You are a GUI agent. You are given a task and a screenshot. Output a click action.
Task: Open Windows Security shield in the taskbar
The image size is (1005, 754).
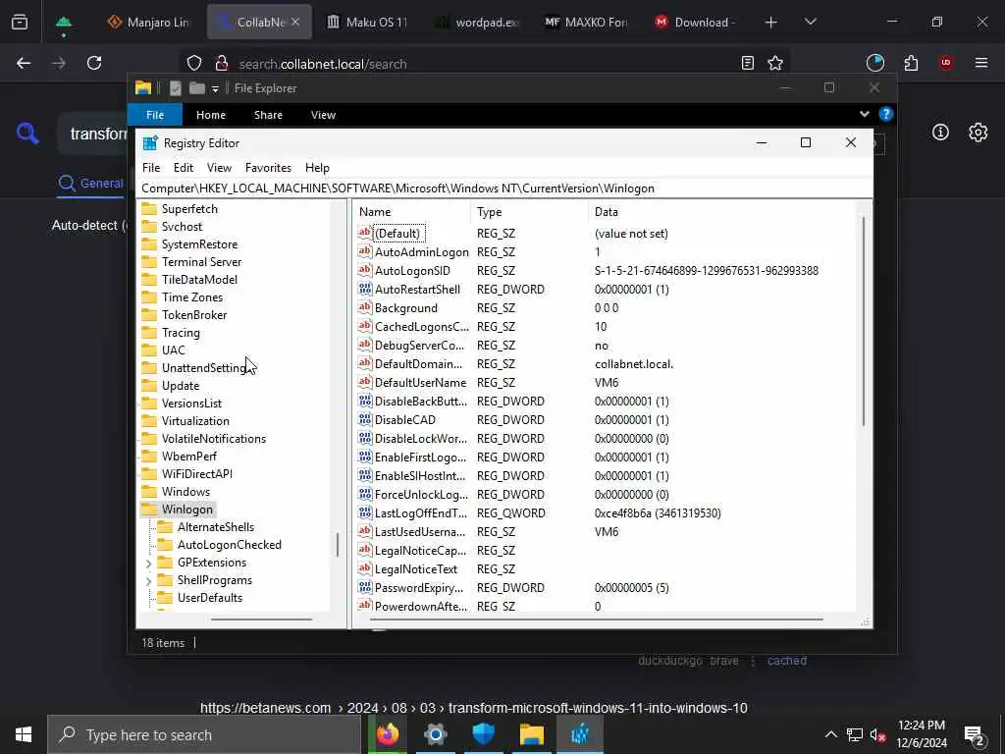click(x=483, y=734)
